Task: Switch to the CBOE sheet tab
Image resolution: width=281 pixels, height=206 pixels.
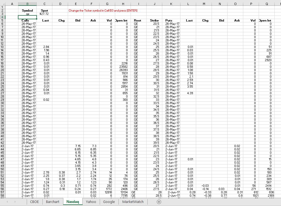Action: pos(34,202)
